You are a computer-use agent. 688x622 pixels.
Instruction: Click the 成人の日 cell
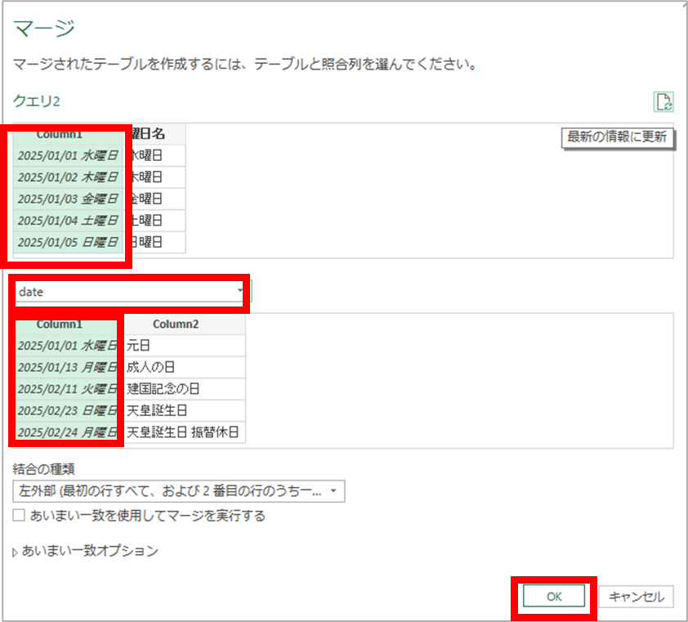185,367
